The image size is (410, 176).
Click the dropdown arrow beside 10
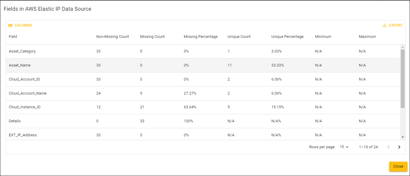click(347, 147)
